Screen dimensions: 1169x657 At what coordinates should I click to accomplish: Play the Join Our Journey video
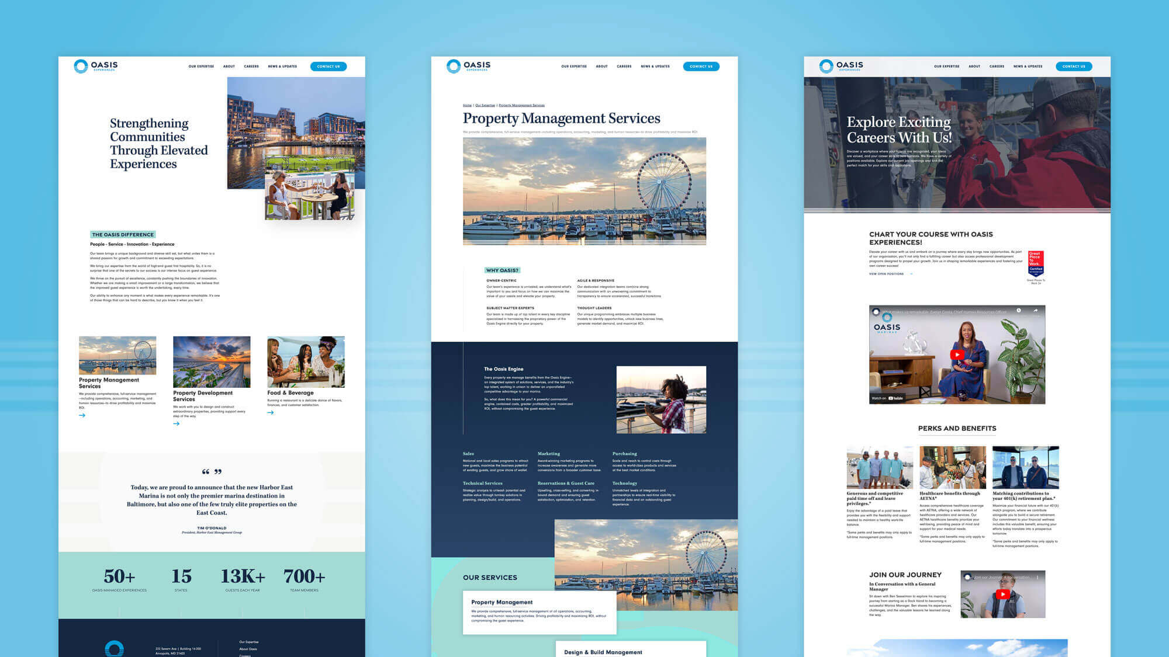tap(1003, 595)
